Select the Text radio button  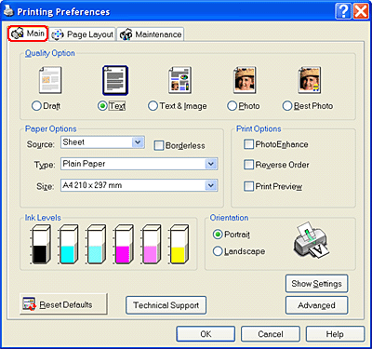coord(102,106)
